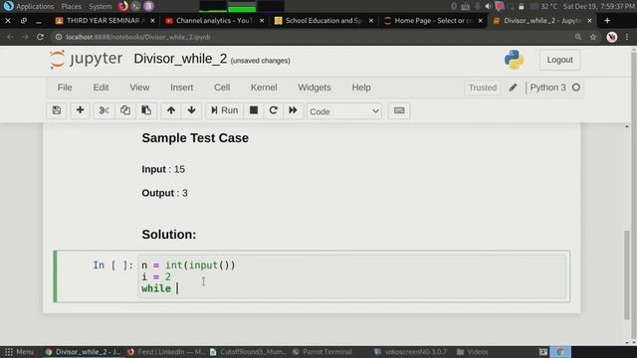Open browser three-dot menu
Screen dimensions: 637x358
pos(627,37)
